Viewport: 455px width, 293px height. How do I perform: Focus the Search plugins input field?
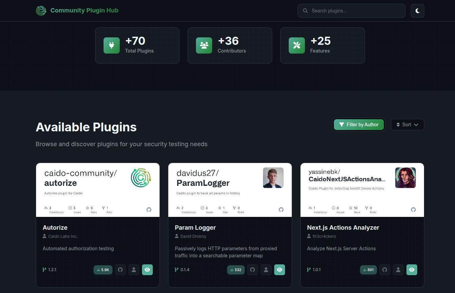(351, 11)
